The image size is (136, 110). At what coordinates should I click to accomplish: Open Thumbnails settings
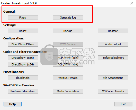pyautogui.click(x=23, y=78)
